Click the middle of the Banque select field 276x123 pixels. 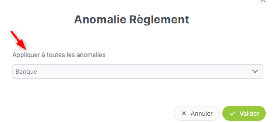(138, 71)
